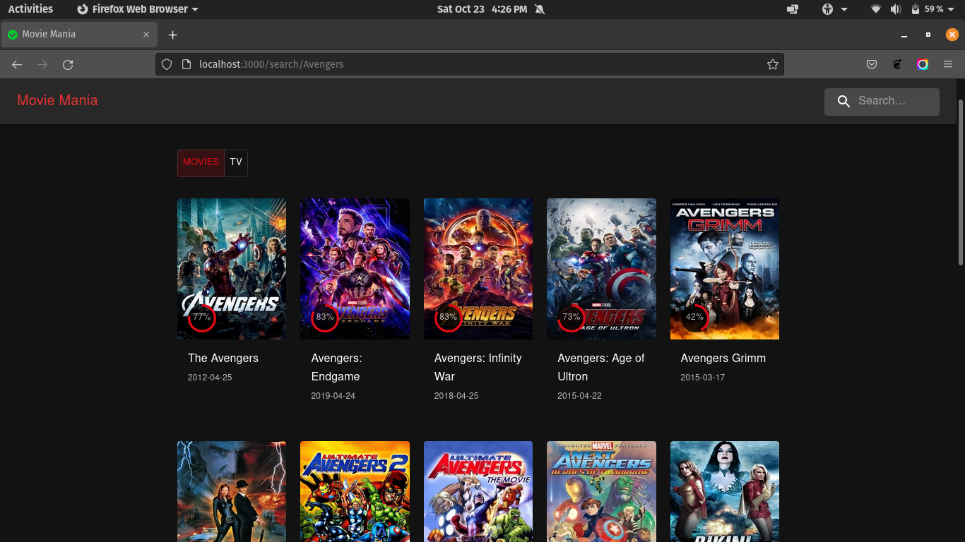This screenshot has height=542, width=965.
Task: Click the windows overview icon in the top bar
Action: [792, 9]
